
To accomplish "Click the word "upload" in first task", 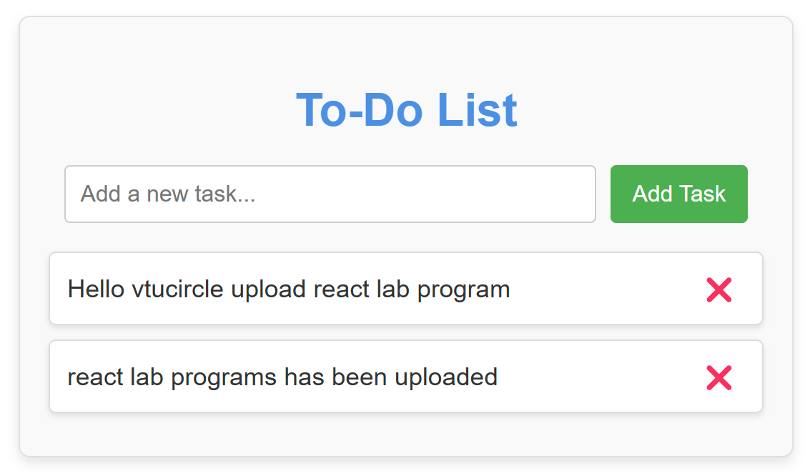I will (x=269, y=290).
